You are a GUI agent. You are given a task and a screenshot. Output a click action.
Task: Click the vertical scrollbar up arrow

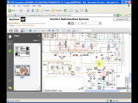[x=130, y=35]
